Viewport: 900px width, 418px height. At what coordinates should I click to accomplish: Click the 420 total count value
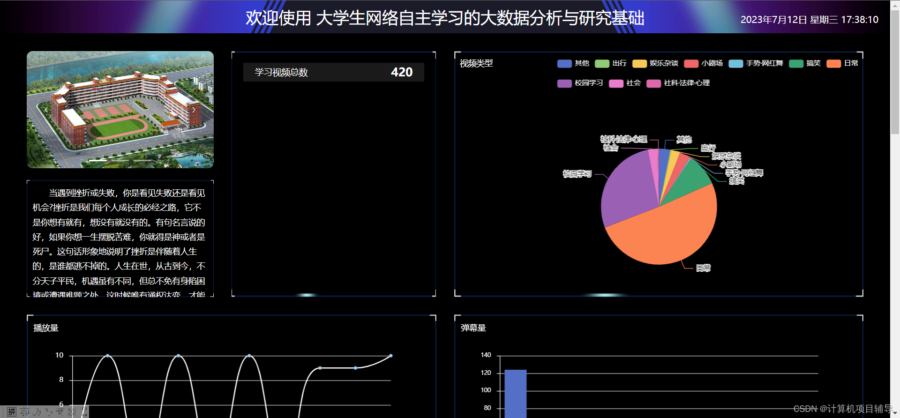[402, 72]
